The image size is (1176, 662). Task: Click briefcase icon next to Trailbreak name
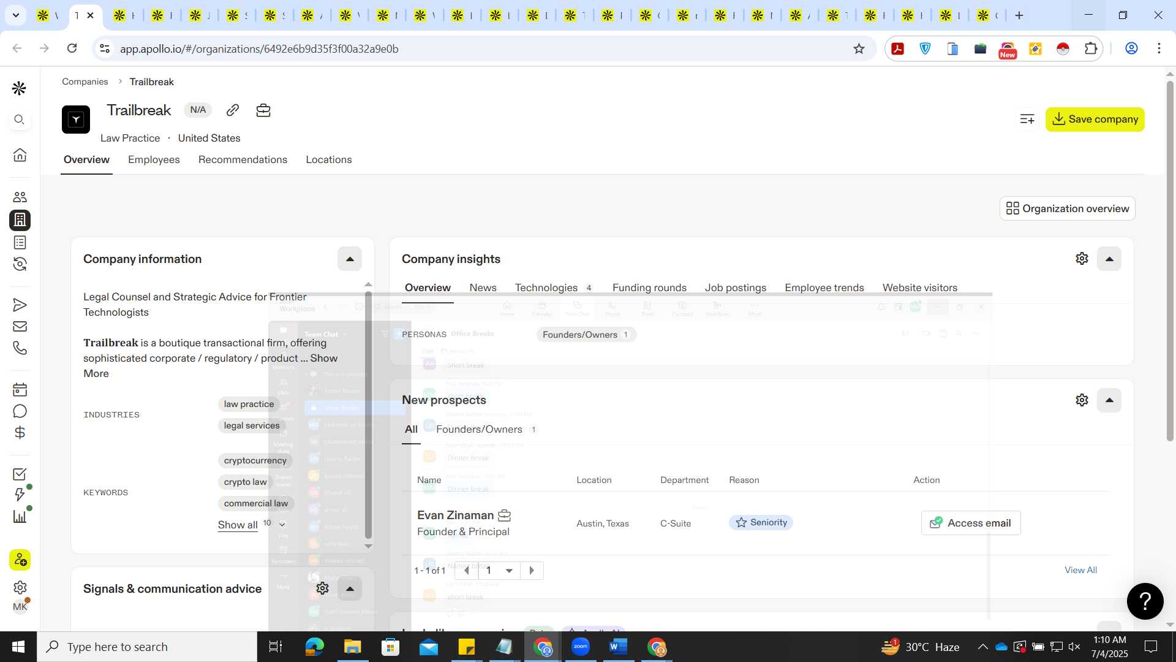263,110
